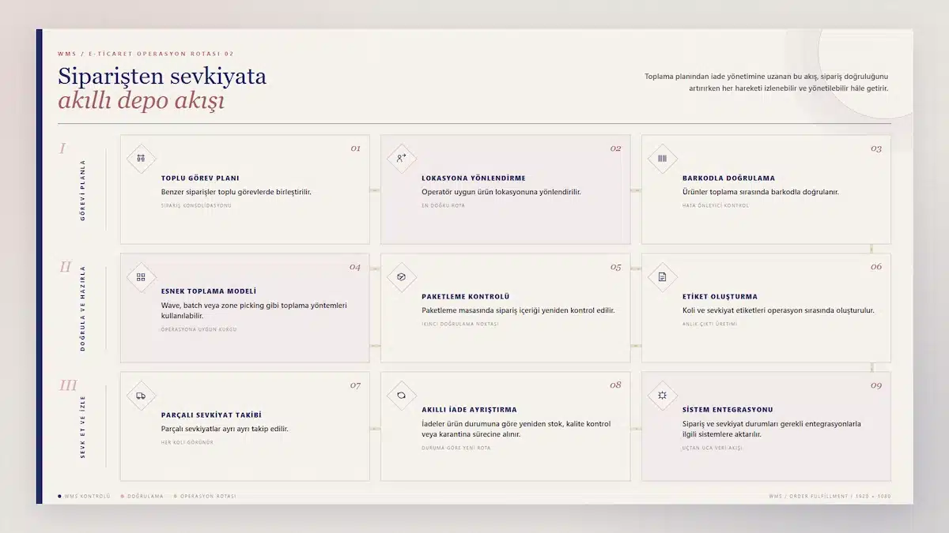The width and height of the screenshot is (949, 533).
Task: Click the tag 'Uçtan Uca Veri Akışı'
Action: pos(713,448)
